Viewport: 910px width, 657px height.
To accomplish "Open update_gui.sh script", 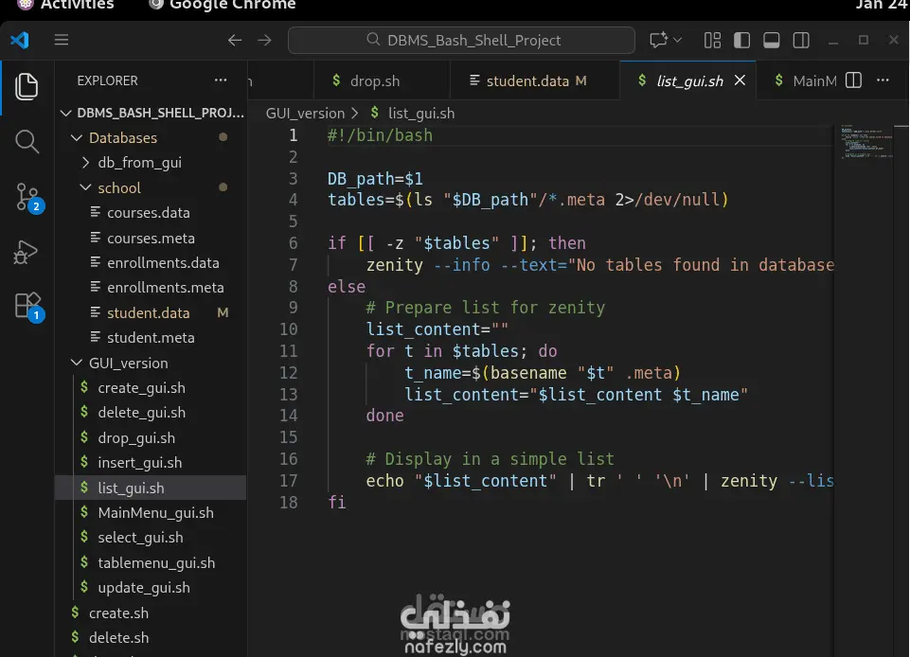I will 152,587.
